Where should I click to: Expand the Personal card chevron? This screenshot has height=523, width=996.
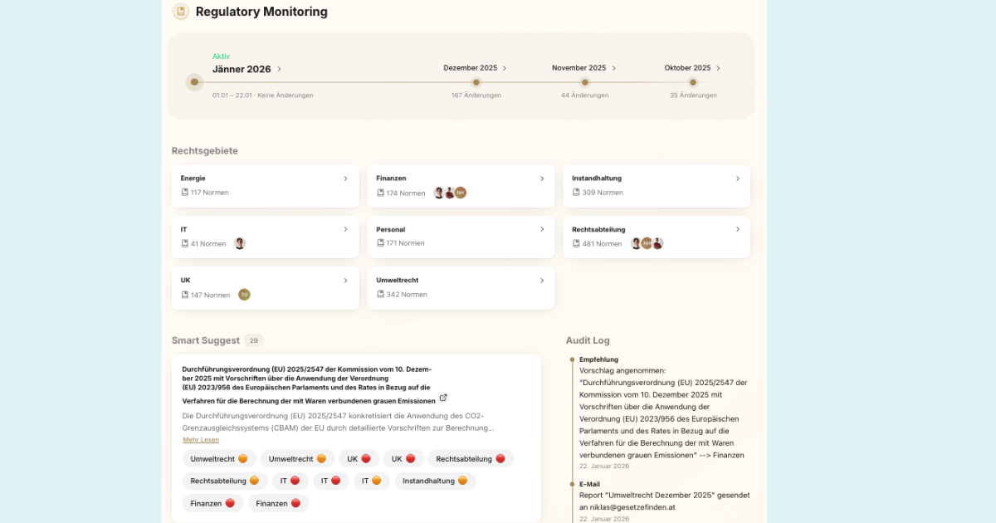click(x=542, y=229)
